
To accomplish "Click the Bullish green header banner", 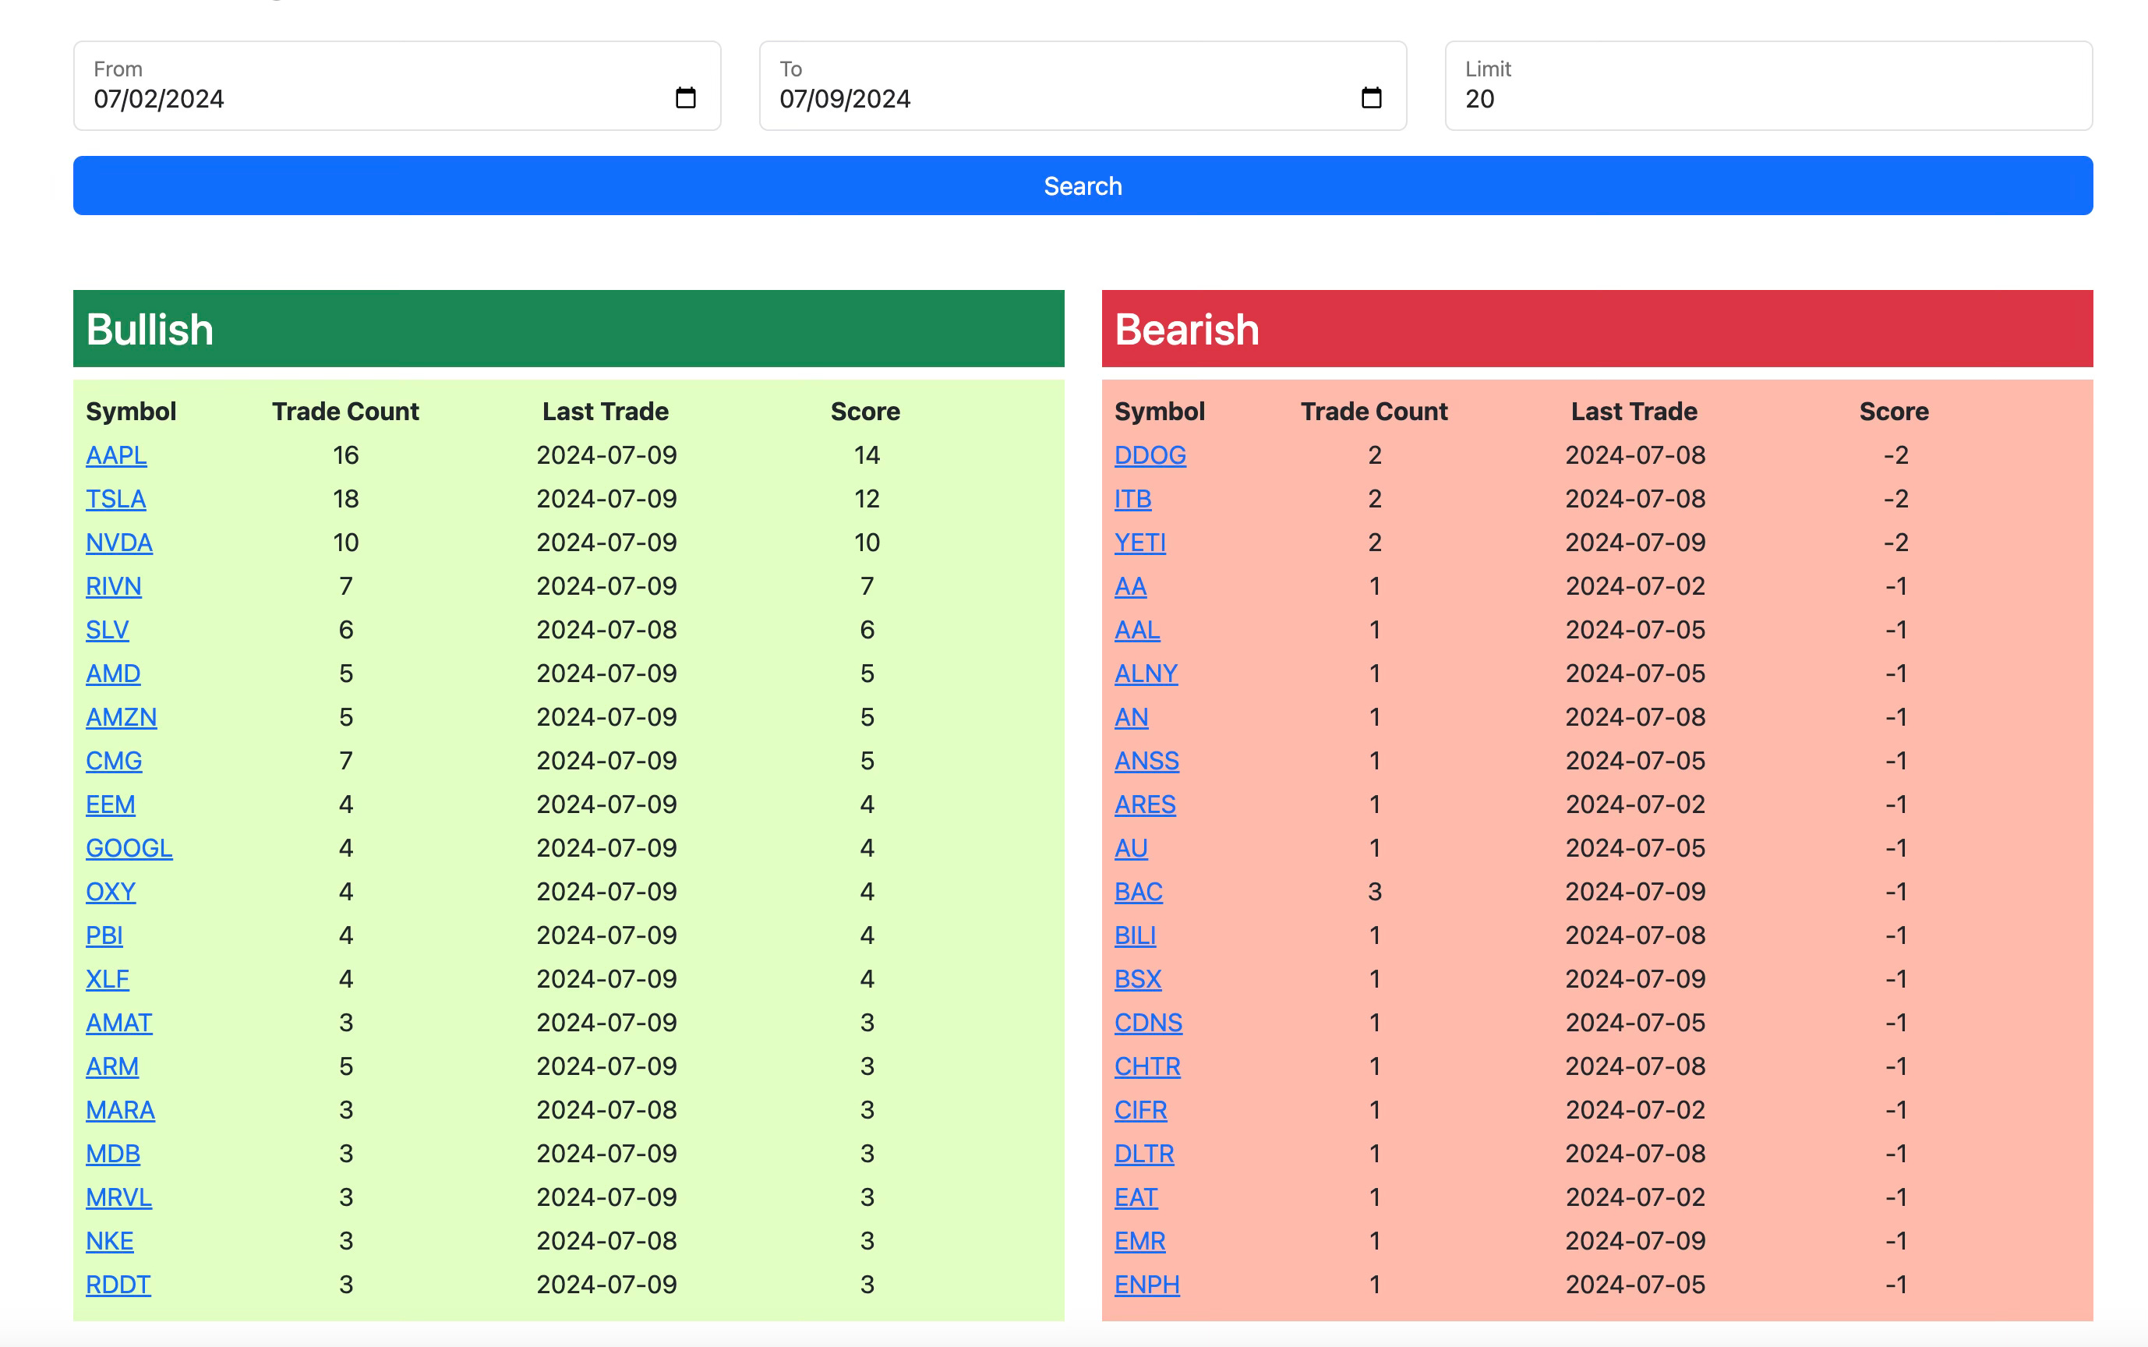I will coord(568,329).
